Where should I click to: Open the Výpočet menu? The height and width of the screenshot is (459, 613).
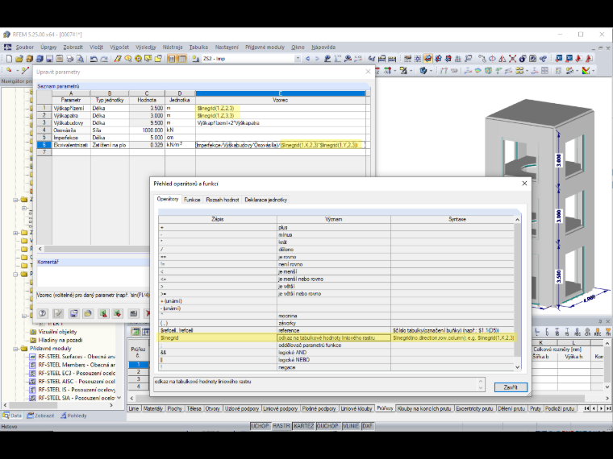119,48
